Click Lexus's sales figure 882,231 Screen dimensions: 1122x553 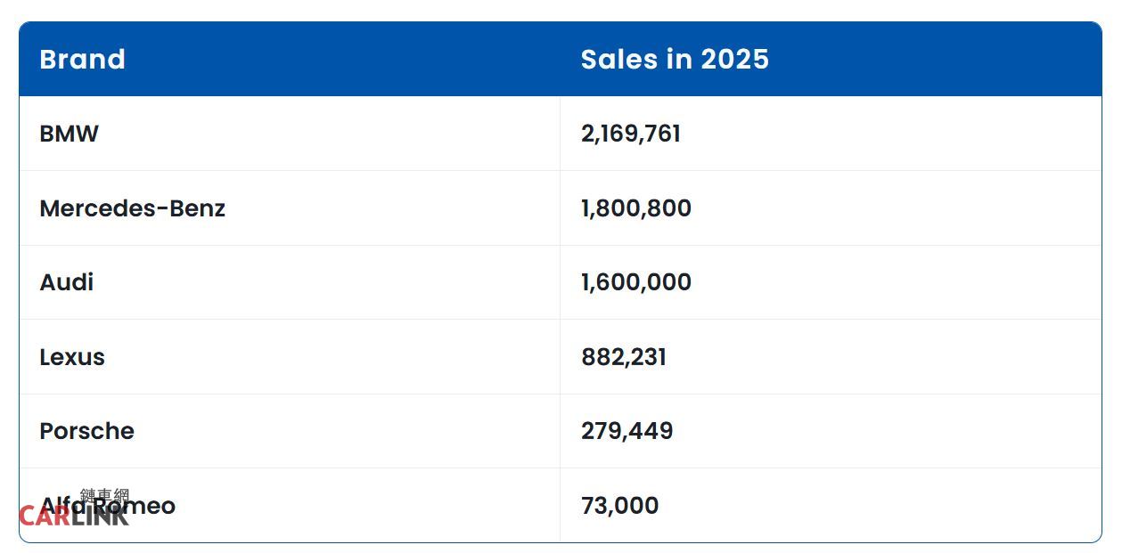click(x=624, y=357)
